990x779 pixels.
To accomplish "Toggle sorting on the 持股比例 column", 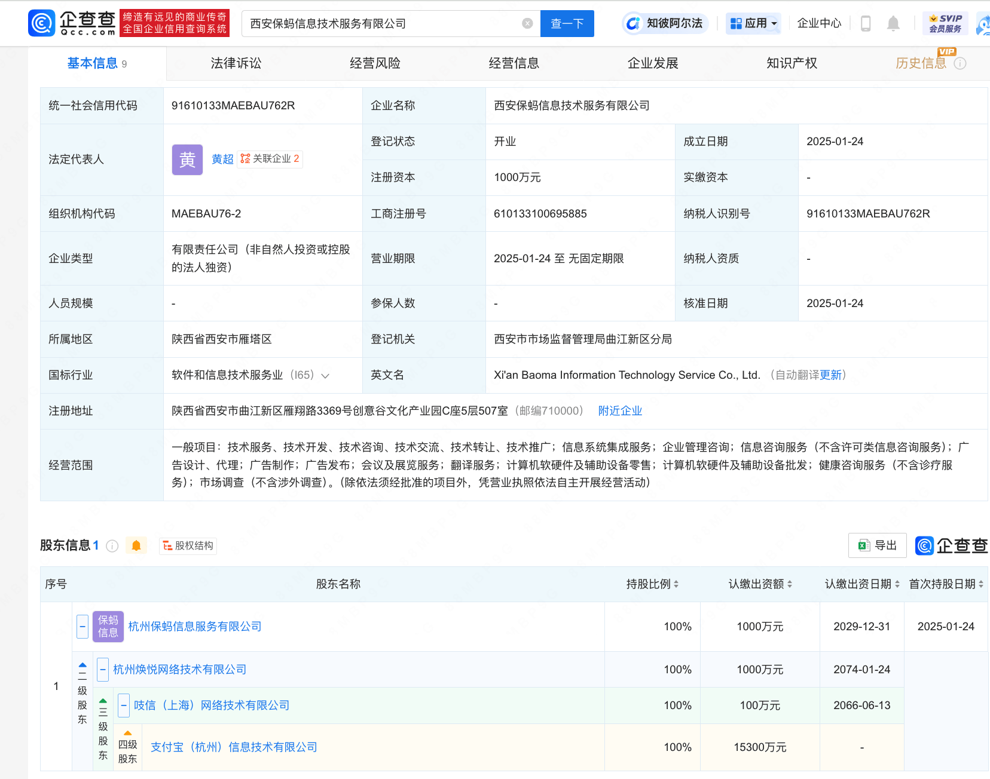I will point(676,584).
